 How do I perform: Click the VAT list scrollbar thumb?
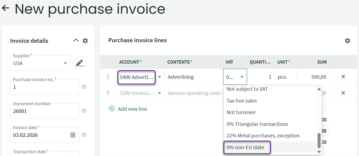(319, 140)
